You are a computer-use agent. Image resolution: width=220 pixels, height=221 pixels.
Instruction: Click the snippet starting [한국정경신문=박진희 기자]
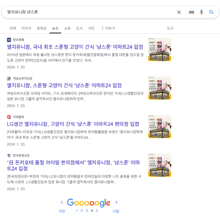[x=74, y=179]
